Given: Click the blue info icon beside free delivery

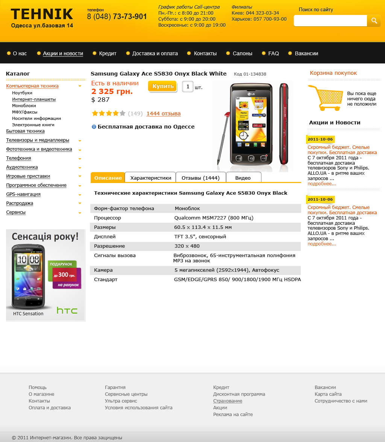Looking at the screenshot, I should (94, 127).
